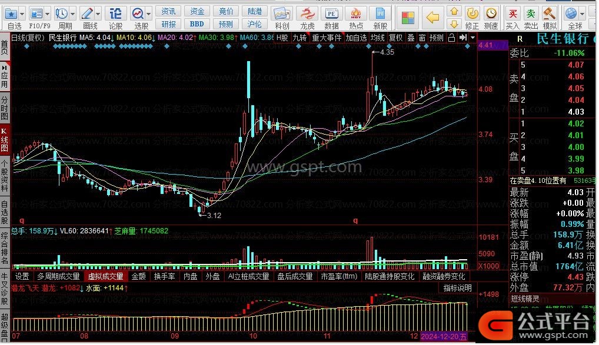599x345 pixels.
Task: Select the 画线 drawing pencil tool
Action: pyautogui.click(x=87, y=14)
